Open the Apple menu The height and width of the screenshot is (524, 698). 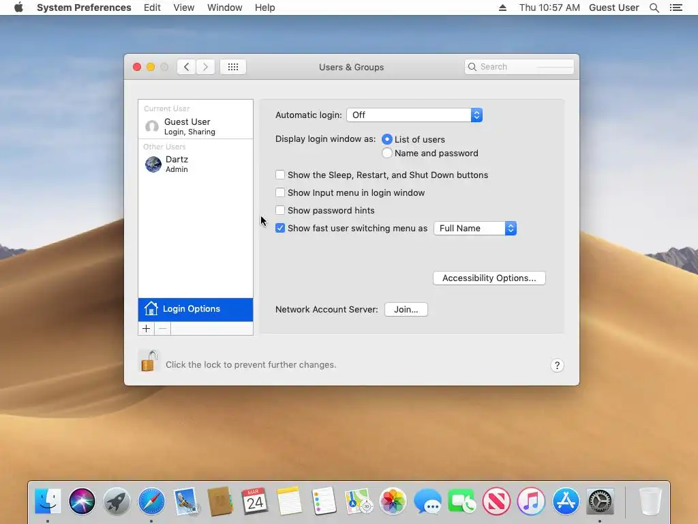click(18, 8)
